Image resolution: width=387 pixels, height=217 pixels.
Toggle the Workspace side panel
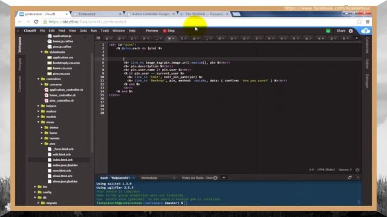tap(20, 45)
